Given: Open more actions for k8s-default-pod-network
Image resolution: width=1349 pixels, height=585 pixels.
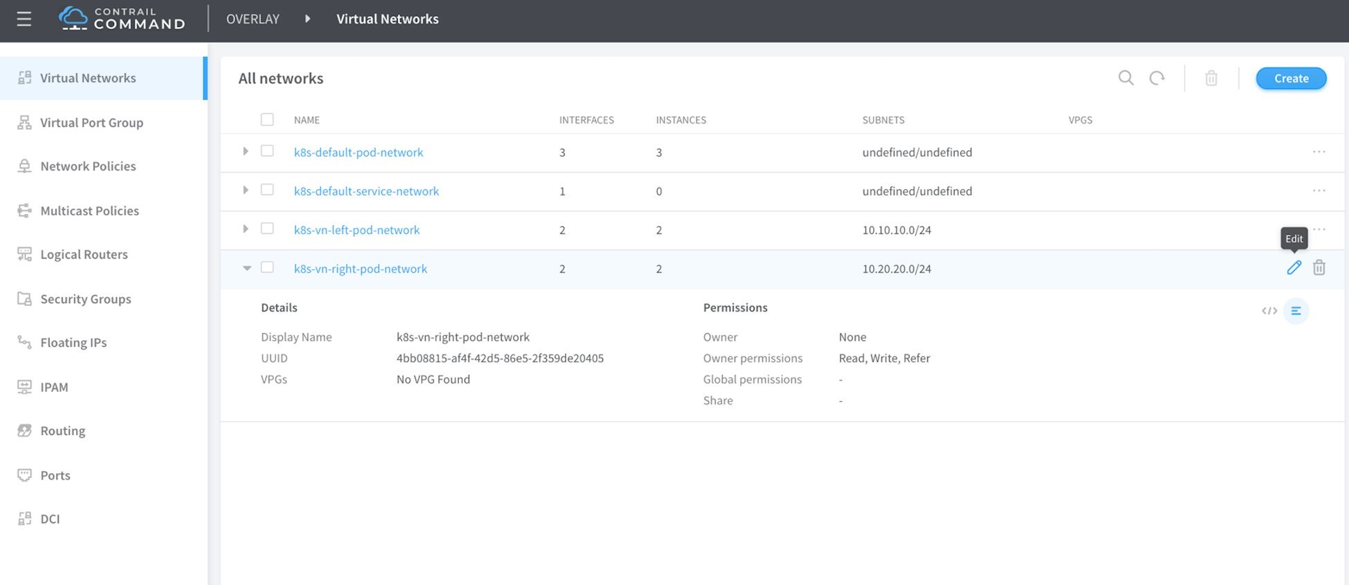Looking at the screenshot, I should click(x=1319, y=151).
